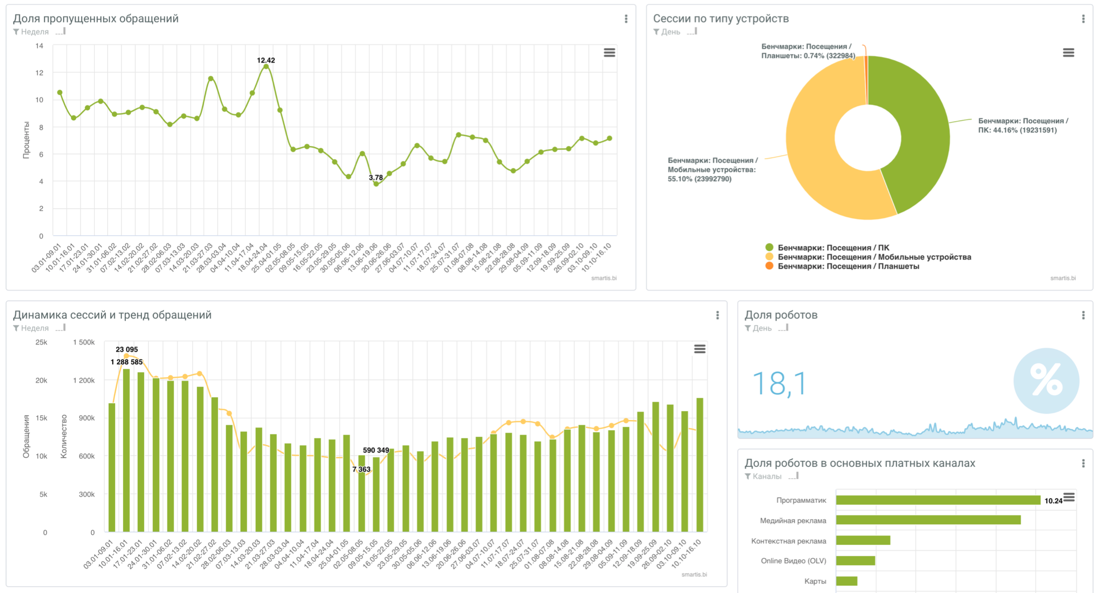Open kebab menu of paid channels robots widget
This screenshot has width=1101, height=593.
click(x=1083, y=463)
